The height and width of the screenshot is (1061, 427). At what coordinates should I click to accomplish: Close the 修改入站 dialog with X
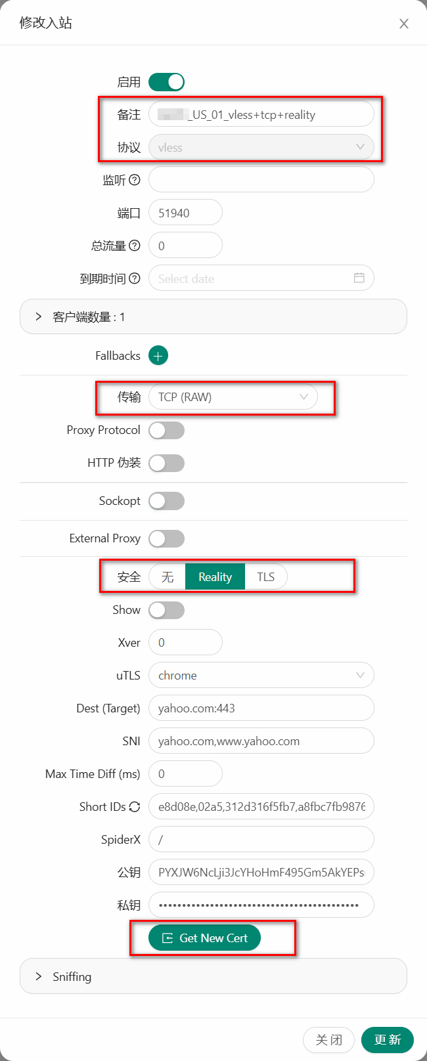(x=404, y=24)
